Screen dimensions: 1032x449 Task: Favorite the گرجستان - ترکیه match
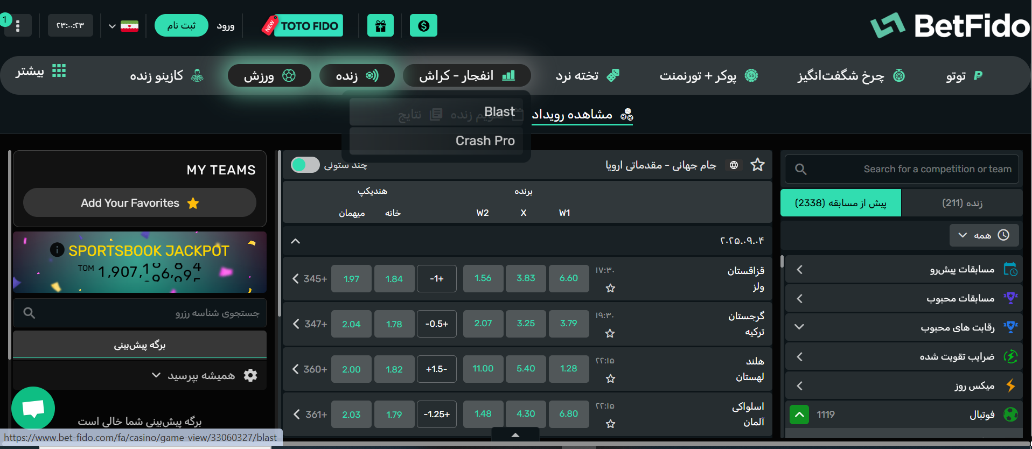pyautogui.click(x=610, y=333)
